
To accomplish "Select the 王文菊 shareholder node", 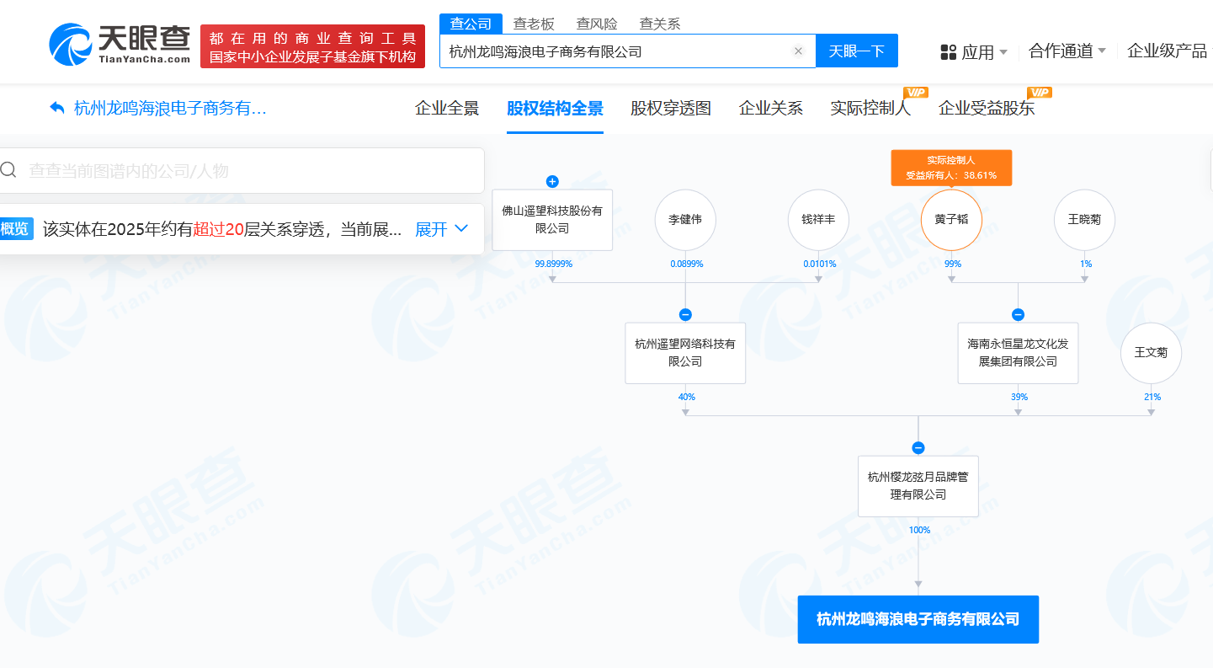I will coord(1151,353).
